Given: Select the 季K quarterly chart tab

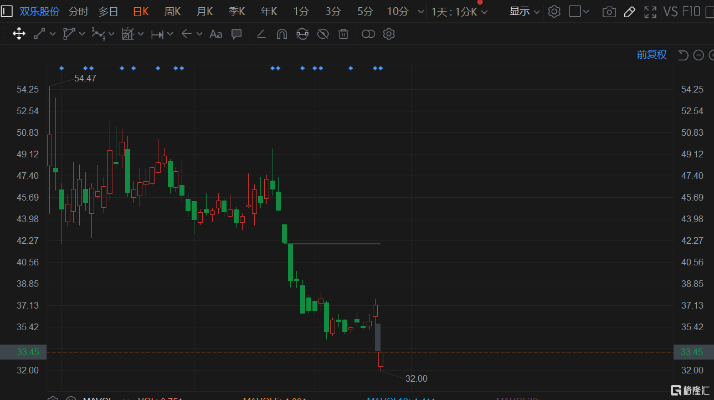Looking at the screenshot, I should (237, 12).
